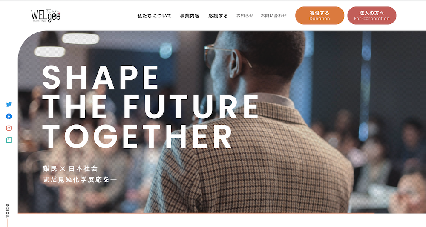
Task: Click the 難民 × 日本社会 tagline
Action: click(70, 169)
